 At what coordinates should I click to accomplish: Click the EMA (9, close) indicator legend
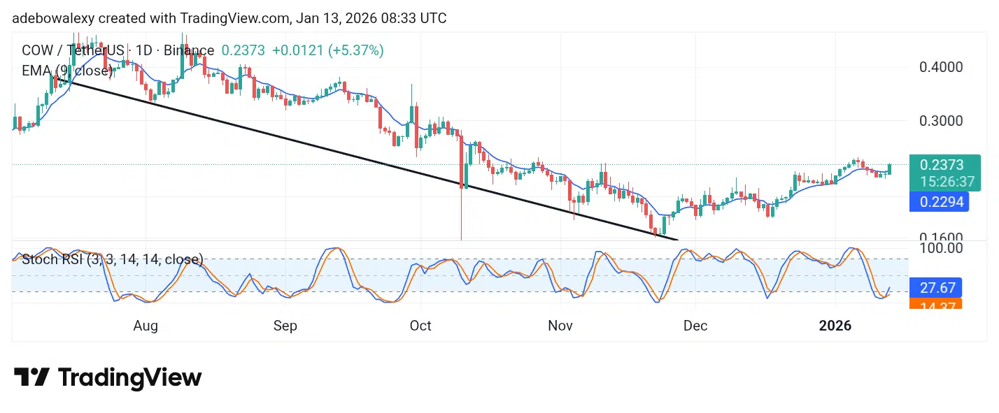click(x=67, y=71)
